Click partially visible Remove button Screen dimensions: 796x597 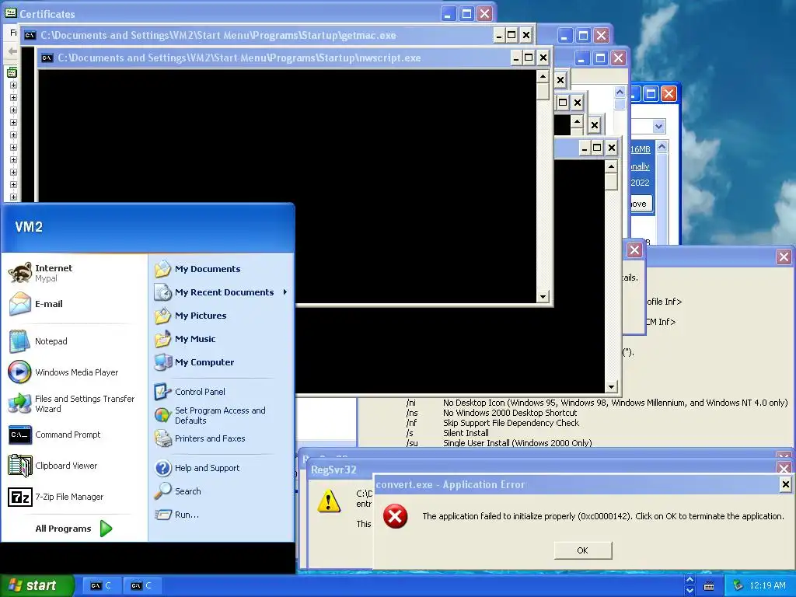pos(641,204)
